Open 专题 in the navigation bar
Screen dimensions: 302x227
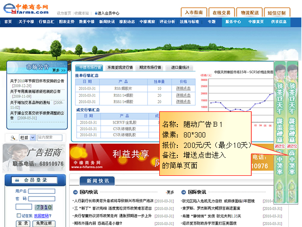point(211,22)
